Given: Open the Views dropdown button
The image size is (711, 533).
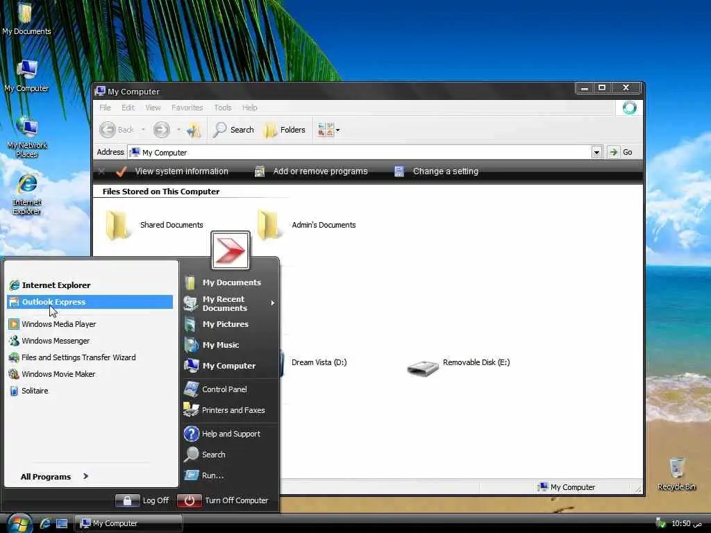Looking at the screenshot, I should tap(328, 130).
